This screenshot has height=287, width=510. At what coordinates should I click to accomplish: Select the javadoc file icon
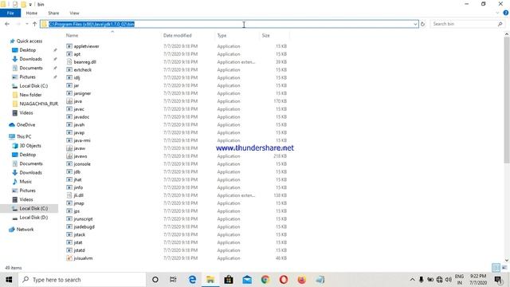(69, 117)
